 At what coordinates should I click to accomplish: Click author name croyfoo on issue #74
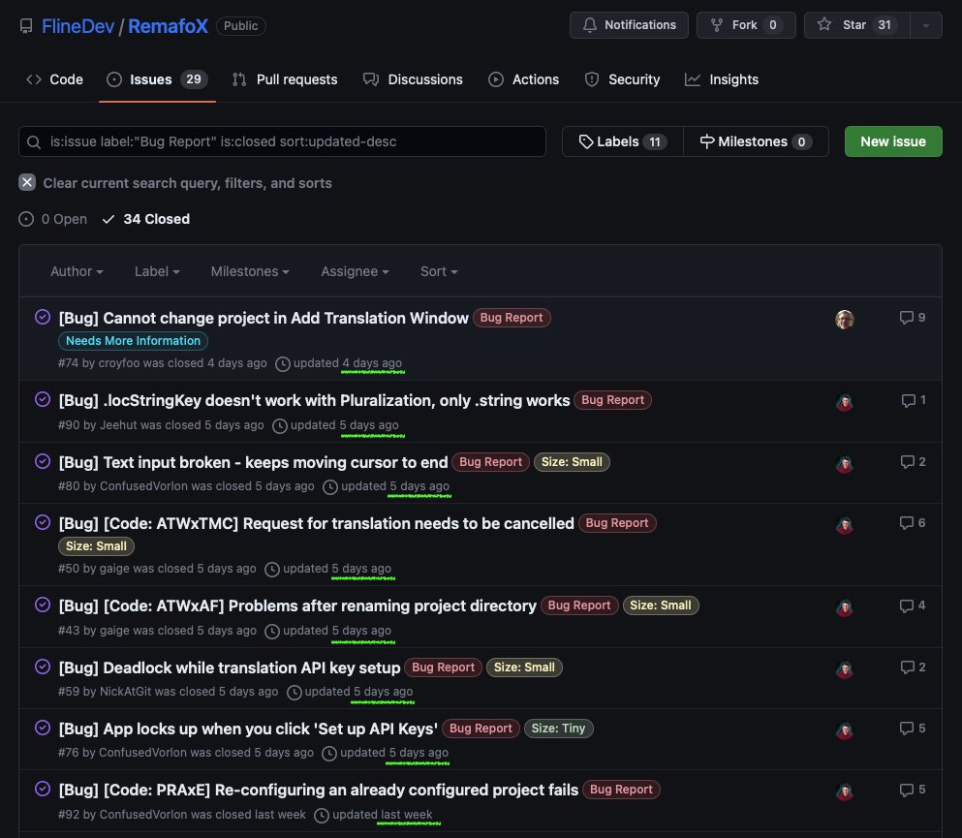click(119, 363)
